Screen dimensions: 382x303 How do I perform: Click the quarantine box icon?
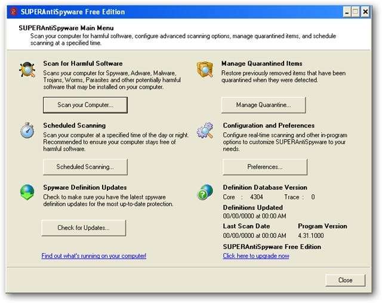click(x=205, y=70)
